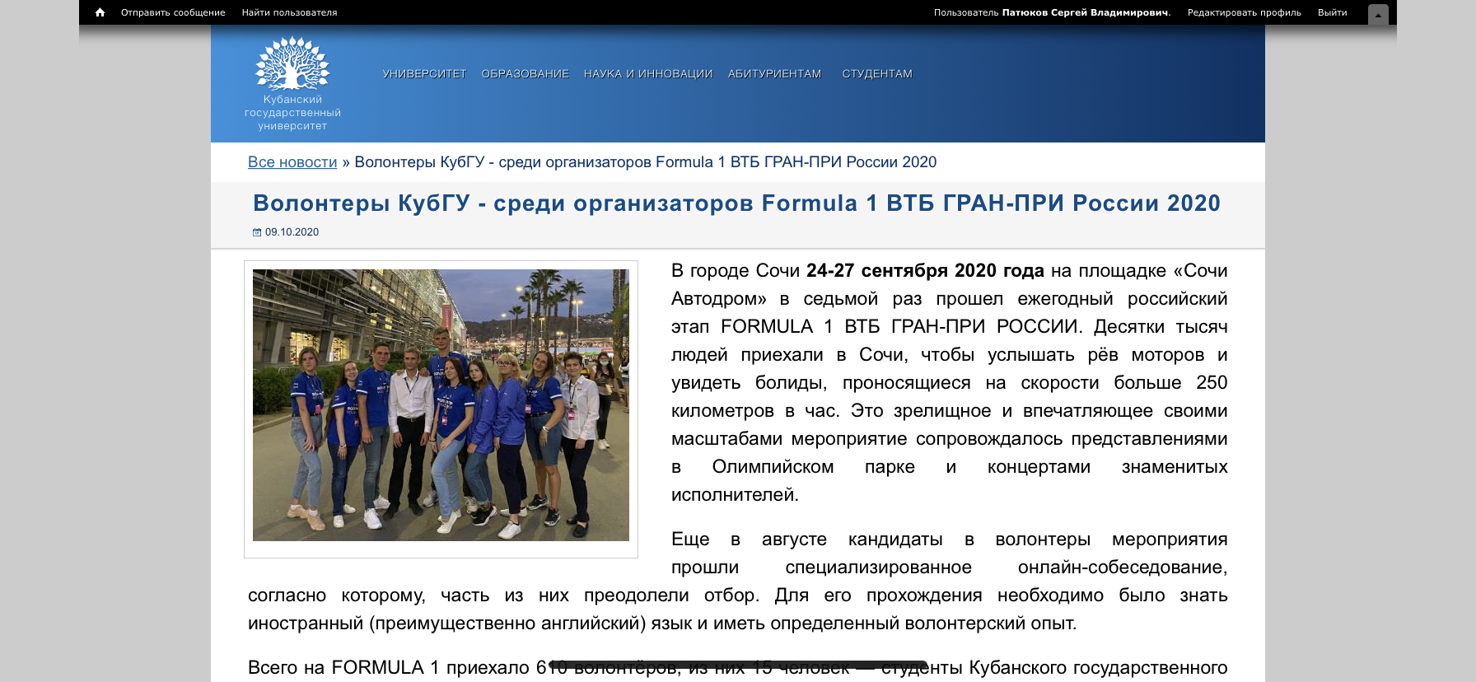Image resolution: width=1476 pixels, height=682 pixels.
Task: Open the ОБРАЗОВАНИЕ menu
Action: 525,74
